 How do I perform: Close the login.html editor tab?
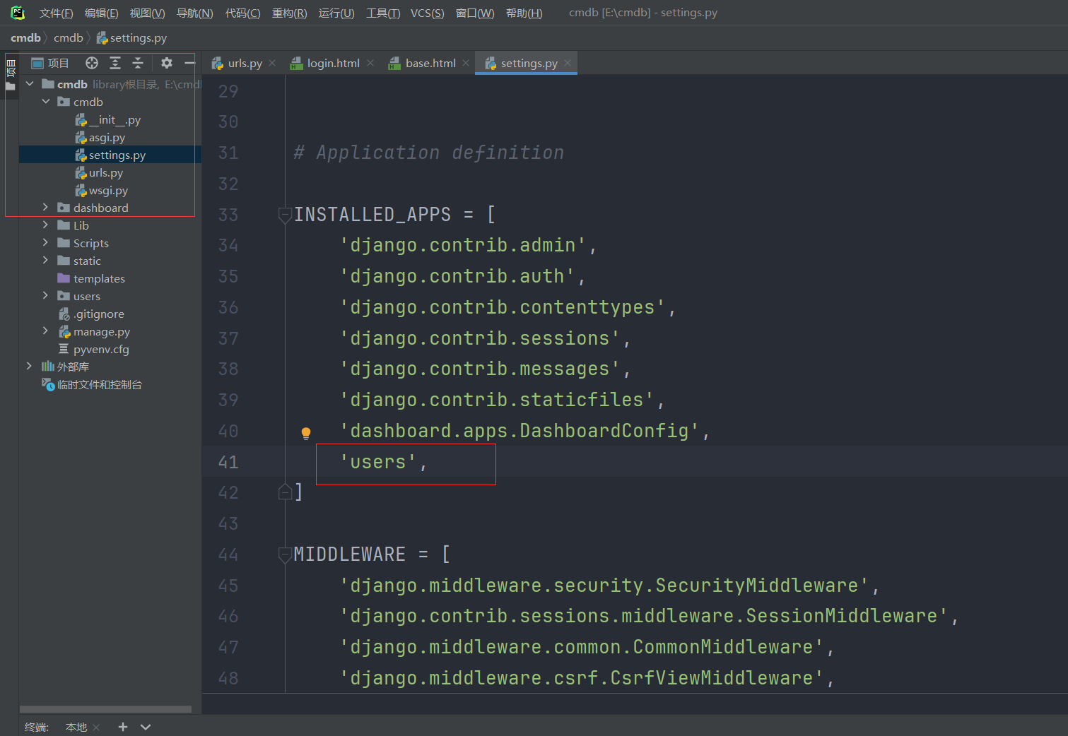(x=370, y=63)
